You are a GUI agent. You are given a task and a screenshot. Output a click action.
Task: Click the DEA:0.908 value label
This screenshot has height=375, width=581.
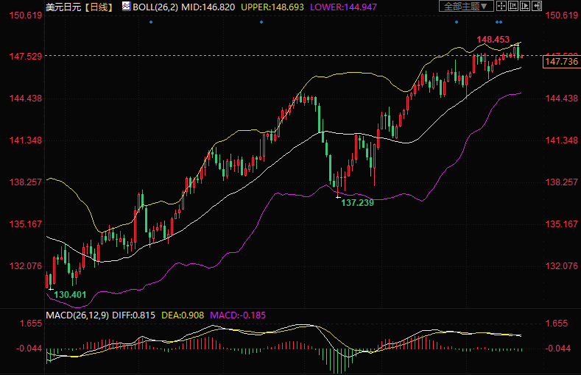pyautogui.click(x=183, y=315)
